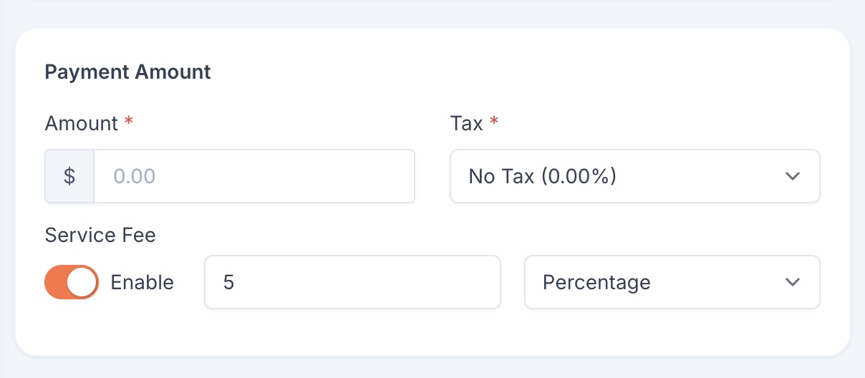
Task: Click the red asterisk next to Tax
Action: (493, 122)
